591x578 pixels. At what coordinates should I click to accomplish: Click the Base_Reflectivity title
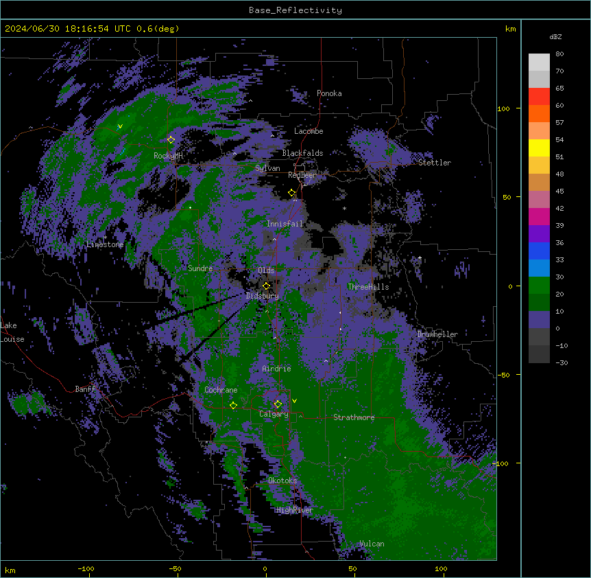point(295,10)
